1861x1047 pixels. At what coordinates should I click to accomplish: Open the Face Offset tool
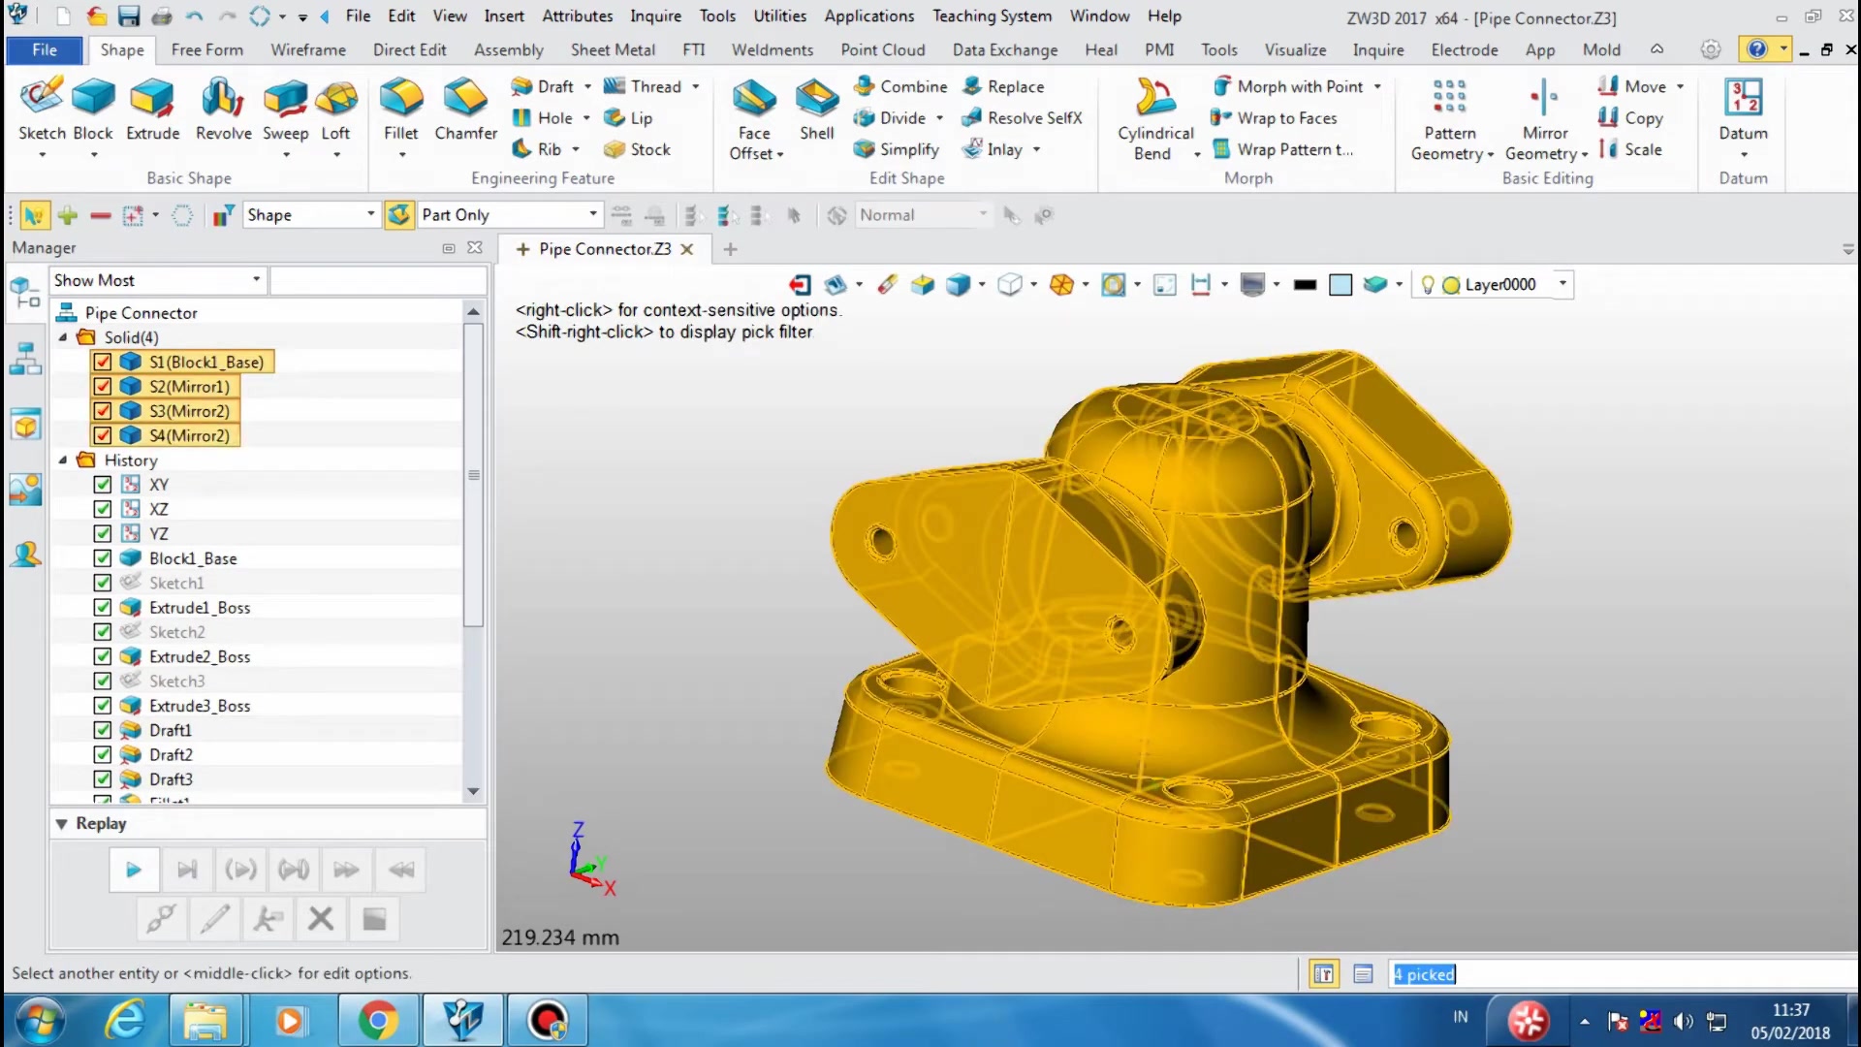coord(754,116)
